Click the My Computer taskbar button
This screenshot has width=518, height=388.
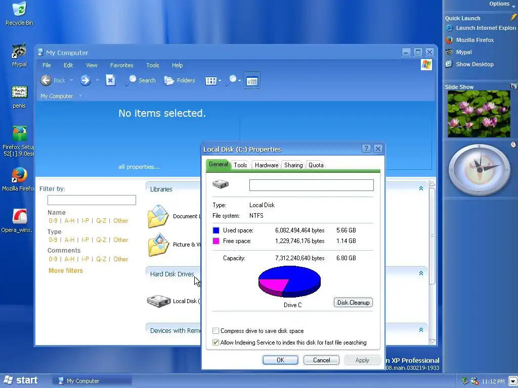tap(92, 381)
